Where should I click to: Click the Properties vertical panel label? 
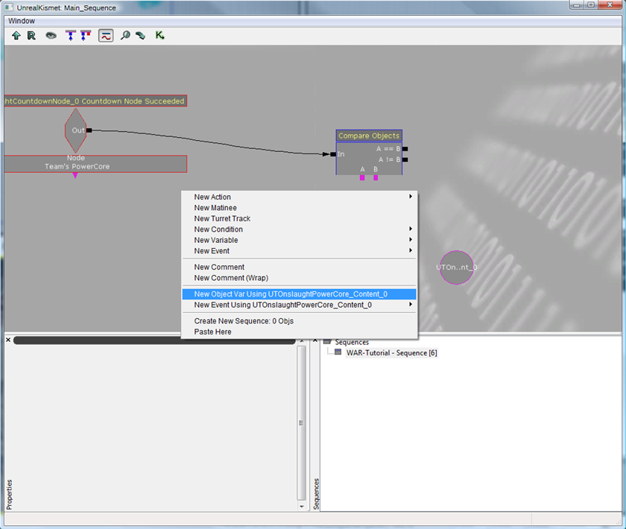(9, 494)
